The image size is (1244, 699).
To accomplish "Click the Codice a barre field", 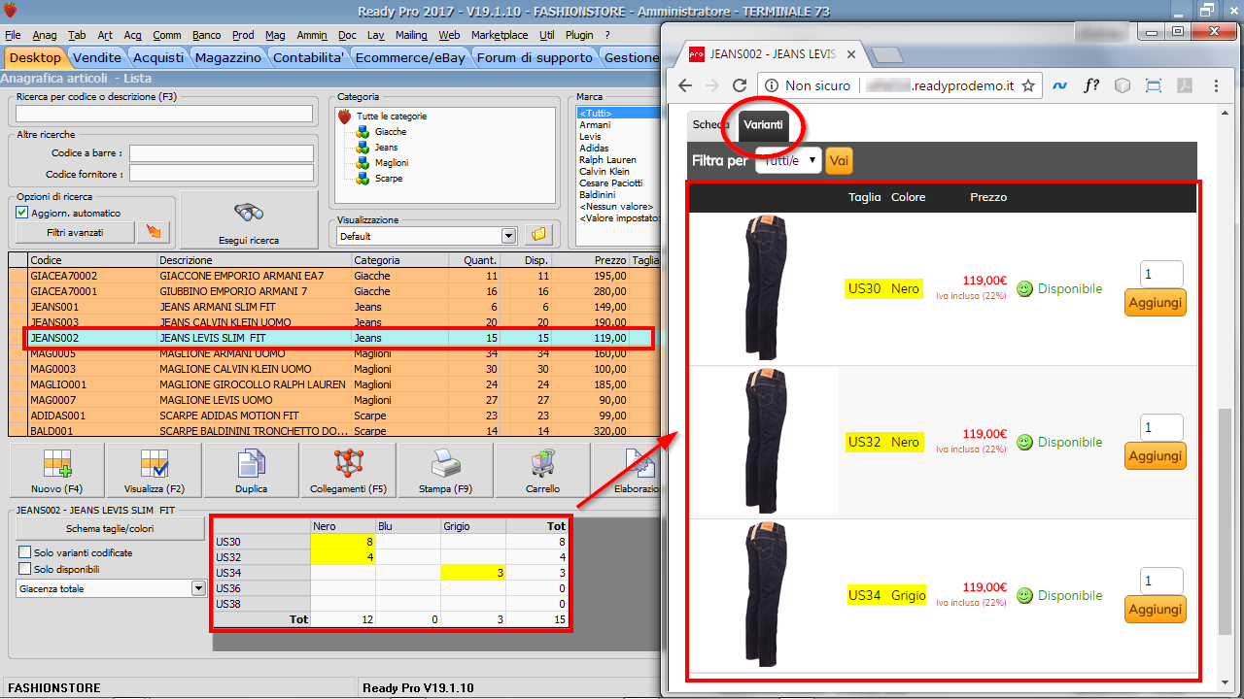I will pyautogui.click(x=222, y=153).
